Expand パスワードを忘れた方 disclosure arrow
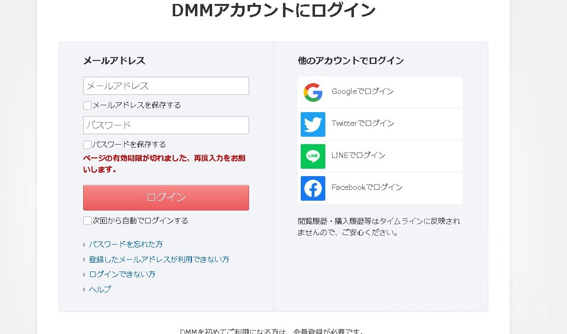Image resolution: width=567 pixels, height=334 pixels. [84, 244]
